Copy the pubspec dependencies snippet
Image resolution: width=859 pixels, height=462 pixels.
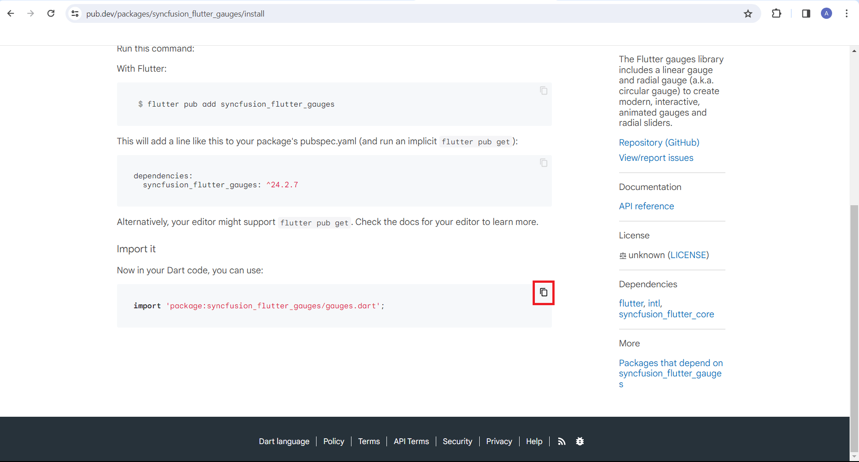543,163
